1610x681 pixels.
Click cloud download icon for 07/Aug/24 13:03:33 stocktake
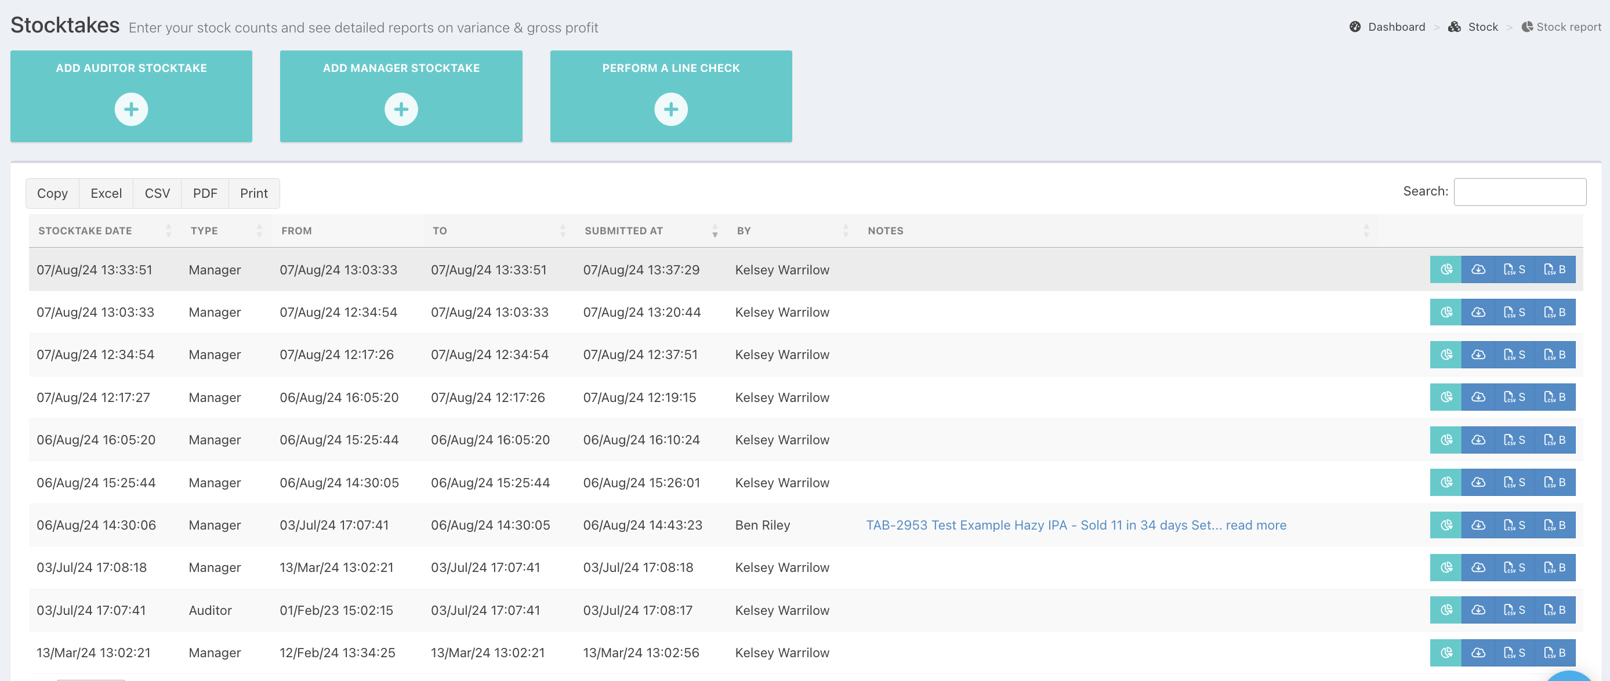click(x=1478, y=312)
